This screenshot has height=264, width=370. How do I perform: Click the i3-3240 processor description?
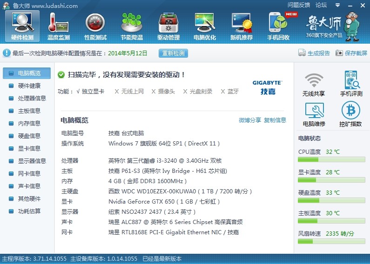click(x=165, y=161)
